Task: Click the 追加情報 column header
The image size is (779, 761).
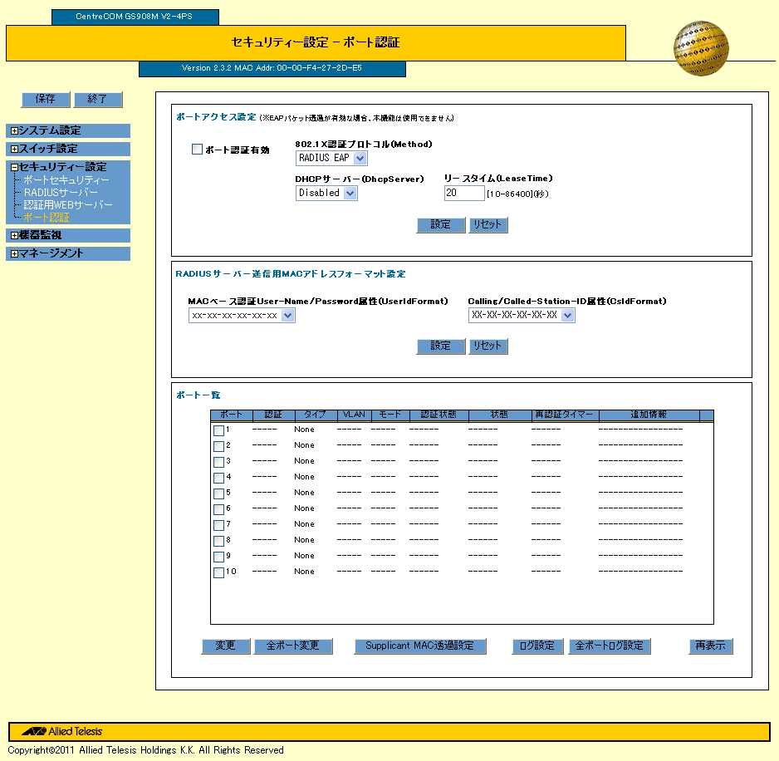Action: pyautogui.click(x=649, y=415)
